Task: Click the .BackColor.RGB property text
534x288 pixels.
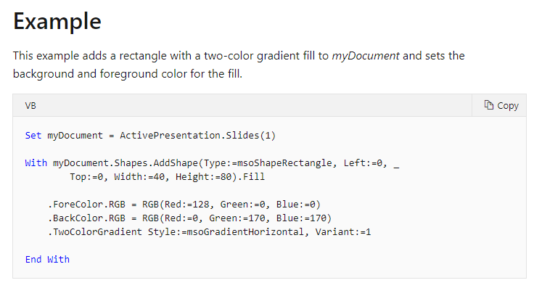Action: (86, 218)
